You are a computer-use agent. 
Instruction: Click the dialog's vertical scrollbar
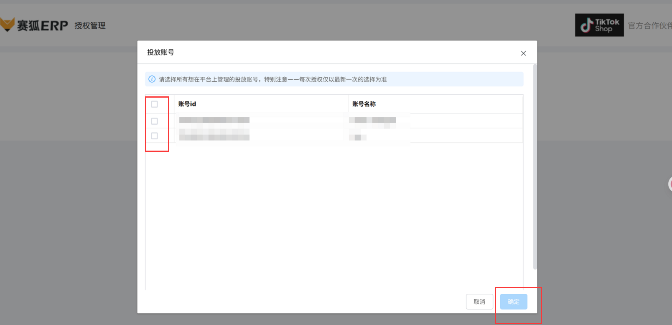click(x=535, y=167)
